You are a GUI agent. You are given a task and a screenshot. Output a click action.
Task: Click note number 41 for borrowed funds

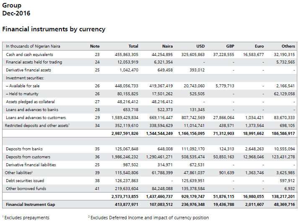click(x=97, y=189)
